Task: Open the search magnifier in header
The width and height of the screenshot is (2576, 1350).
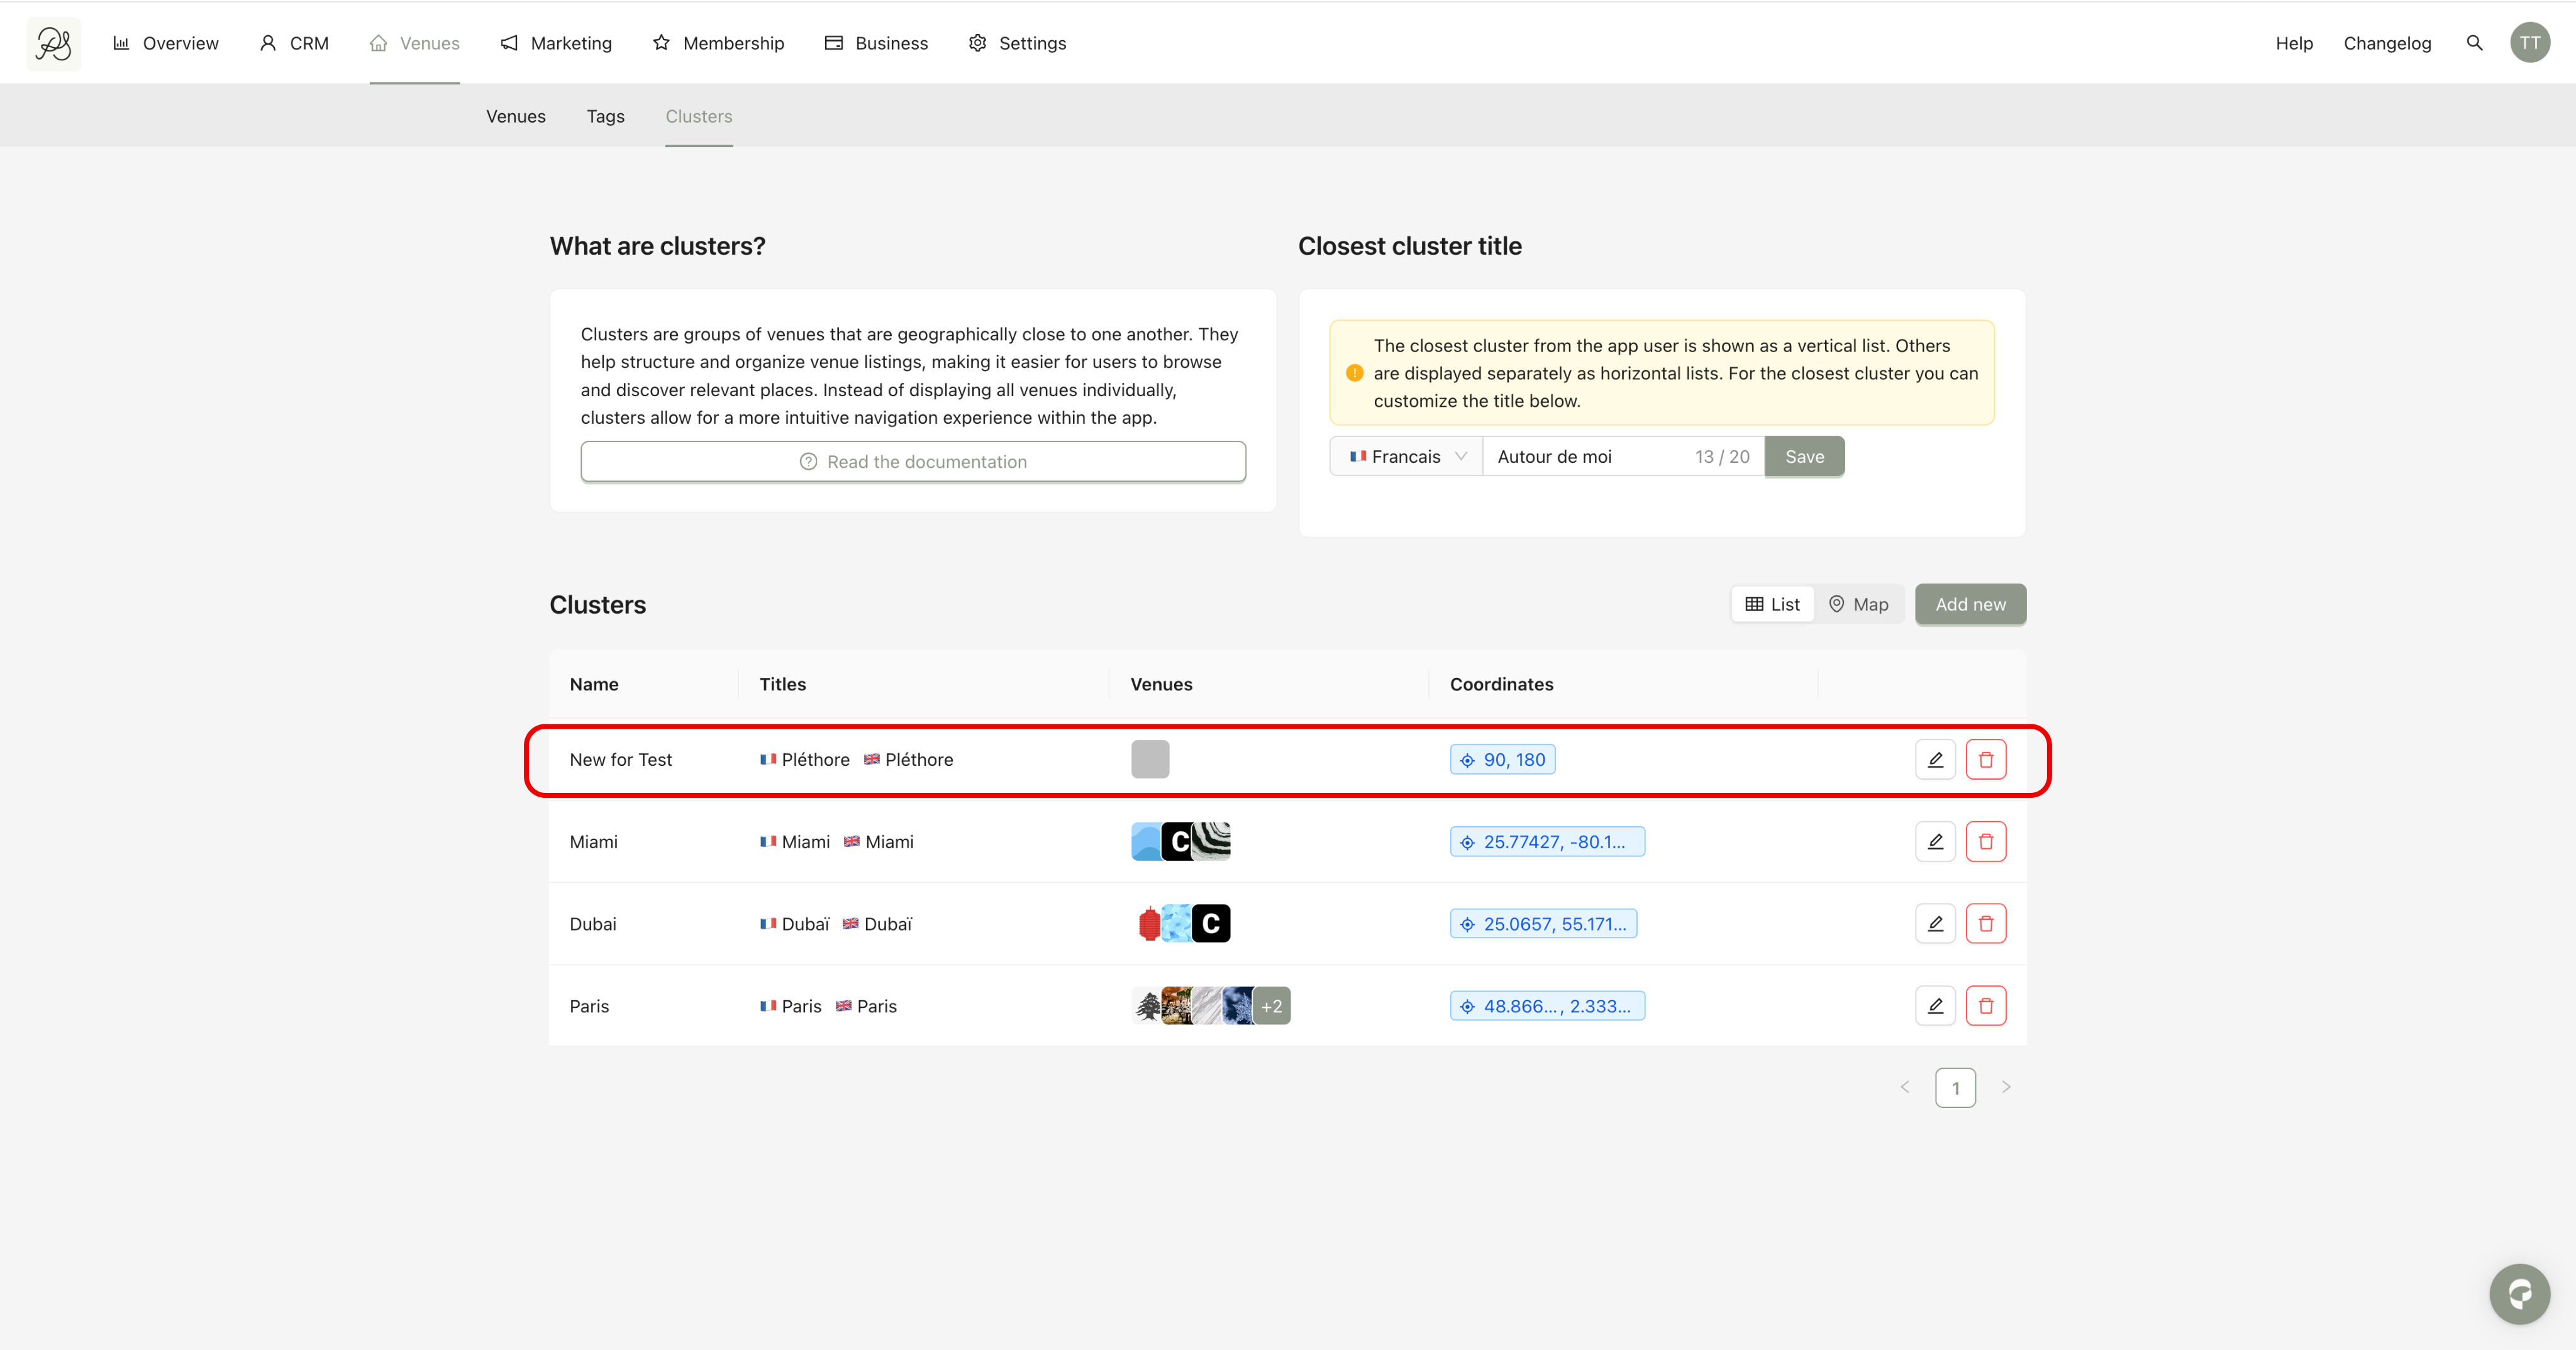Action: (x=2474, y=43)
